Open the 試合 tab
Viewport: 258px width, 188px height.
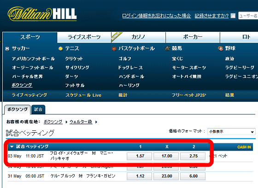click(38, 109)
